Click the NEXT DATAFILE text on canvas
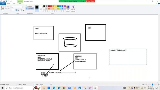 click(x=41, y=33)
